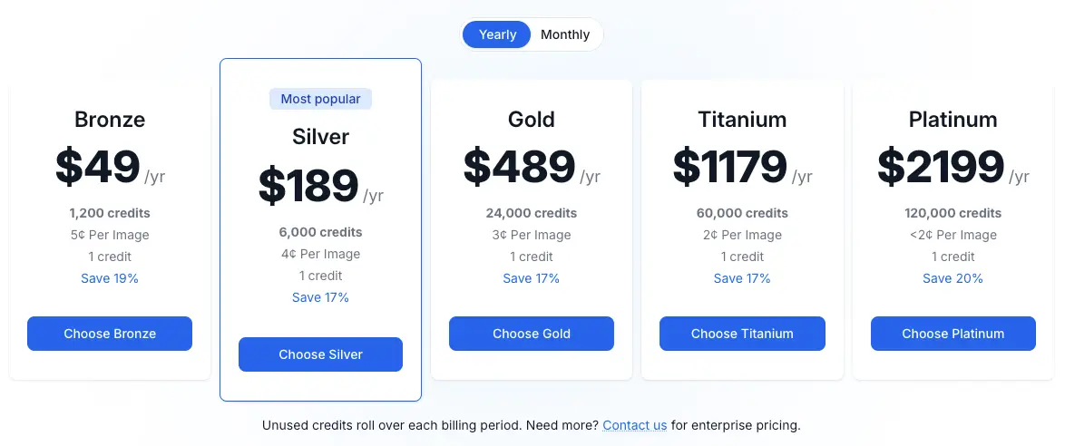Click the Save 20% Platinum label
Viewport: 1065px width, 446px height.
pyautogui.click(x=953, y=278)
